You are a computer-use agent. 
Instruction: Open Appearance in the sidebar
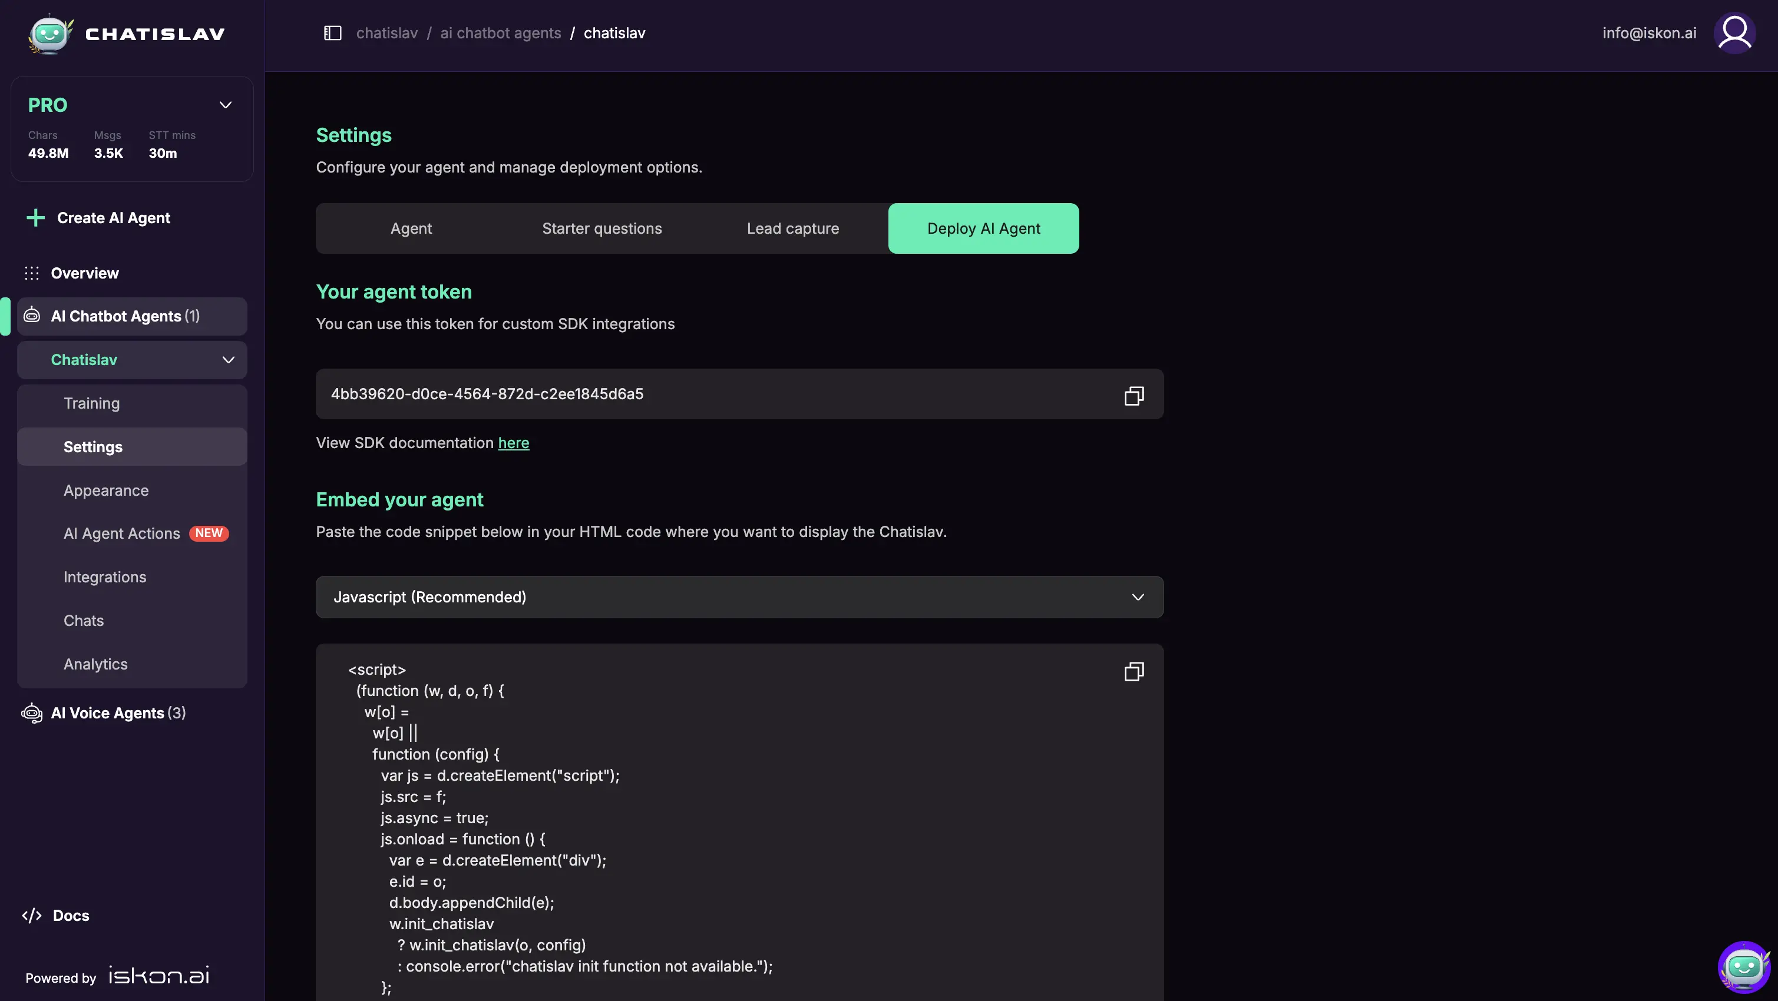tap(132, 490)
